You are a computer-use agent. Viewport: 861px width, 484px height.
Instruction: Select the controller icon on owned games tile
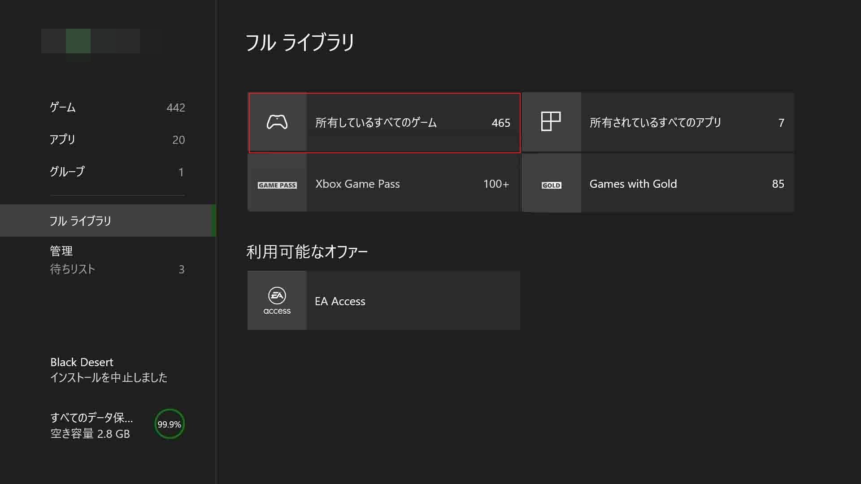pos(277,122)
